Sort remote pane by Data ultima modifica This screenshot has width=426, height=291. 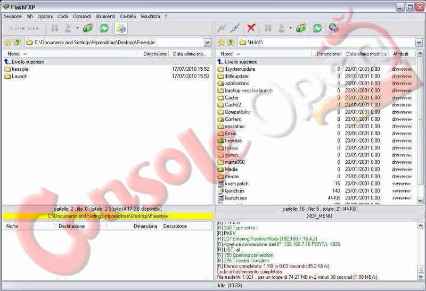point(365,54)
